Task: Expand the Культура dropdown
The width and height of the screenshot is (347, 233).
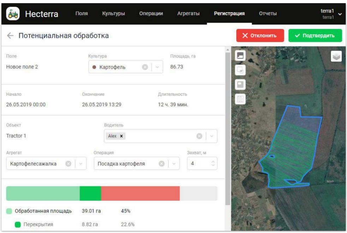Action: (x=157, y=67)
